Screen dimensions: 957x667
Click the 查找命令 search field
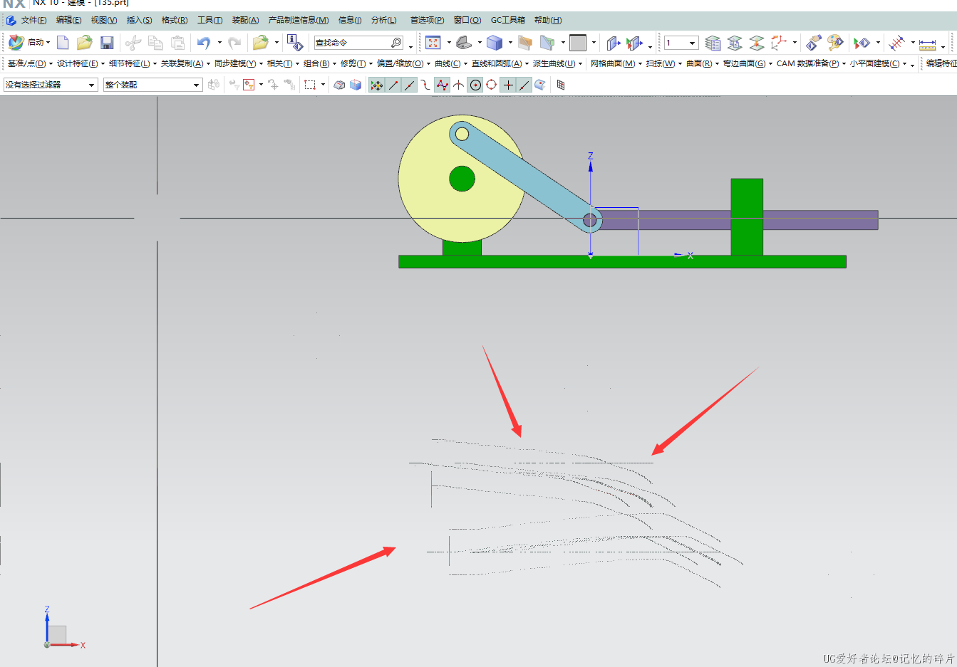click(358, 43)
